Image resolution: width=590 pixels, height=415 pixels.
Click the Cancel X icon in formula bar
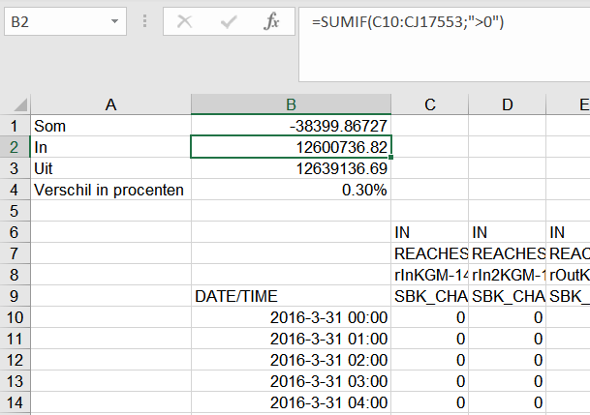coord(185,21)
